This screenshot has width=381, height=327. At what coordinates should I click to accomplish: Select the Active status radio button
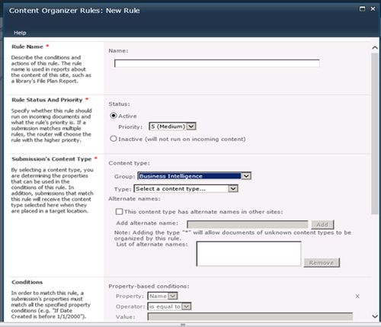(x=114, y=116)
